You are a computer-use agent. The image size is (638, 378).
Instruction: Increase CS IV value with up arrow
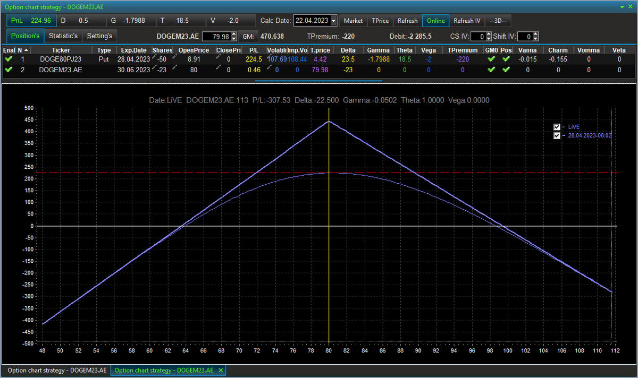[489, 34]
